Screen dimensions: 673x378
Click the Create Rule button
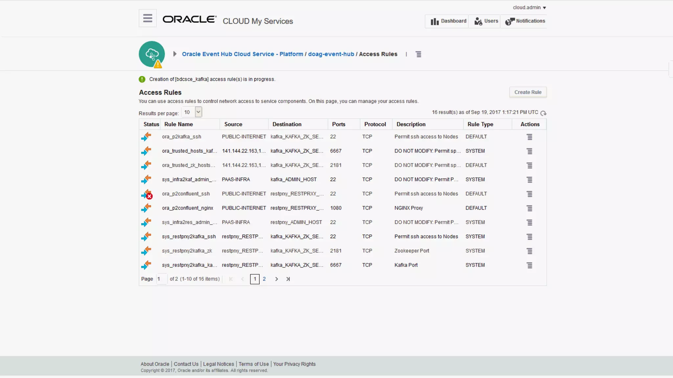click(528, 92)
